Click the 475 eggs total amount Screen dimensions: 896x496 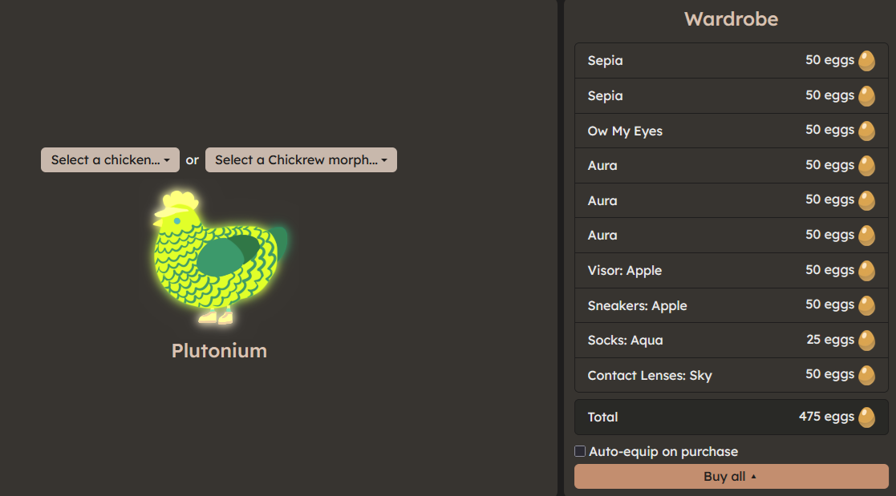(826, 417)
